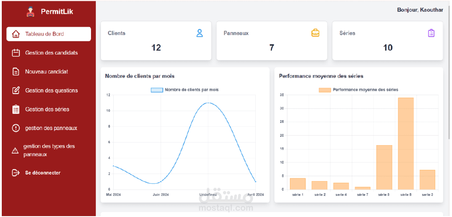Click the série 1 bar in the chart

click(298, 184)
